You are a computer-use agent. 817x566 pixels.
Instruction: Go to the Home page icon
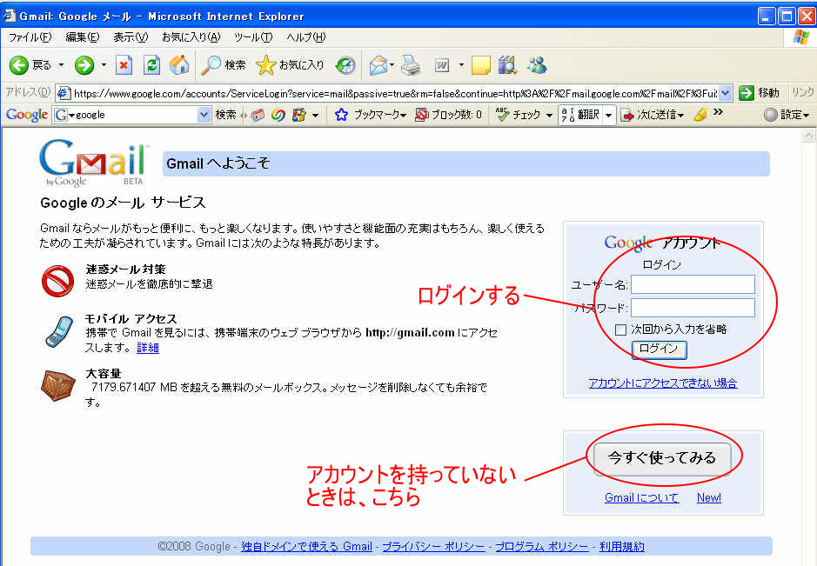(179, 65)
